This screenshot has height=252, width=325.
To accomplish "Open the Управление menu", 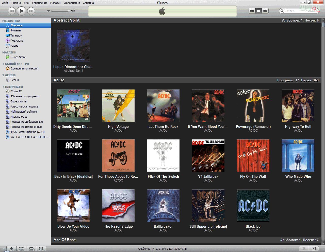I will pos(40,3).
